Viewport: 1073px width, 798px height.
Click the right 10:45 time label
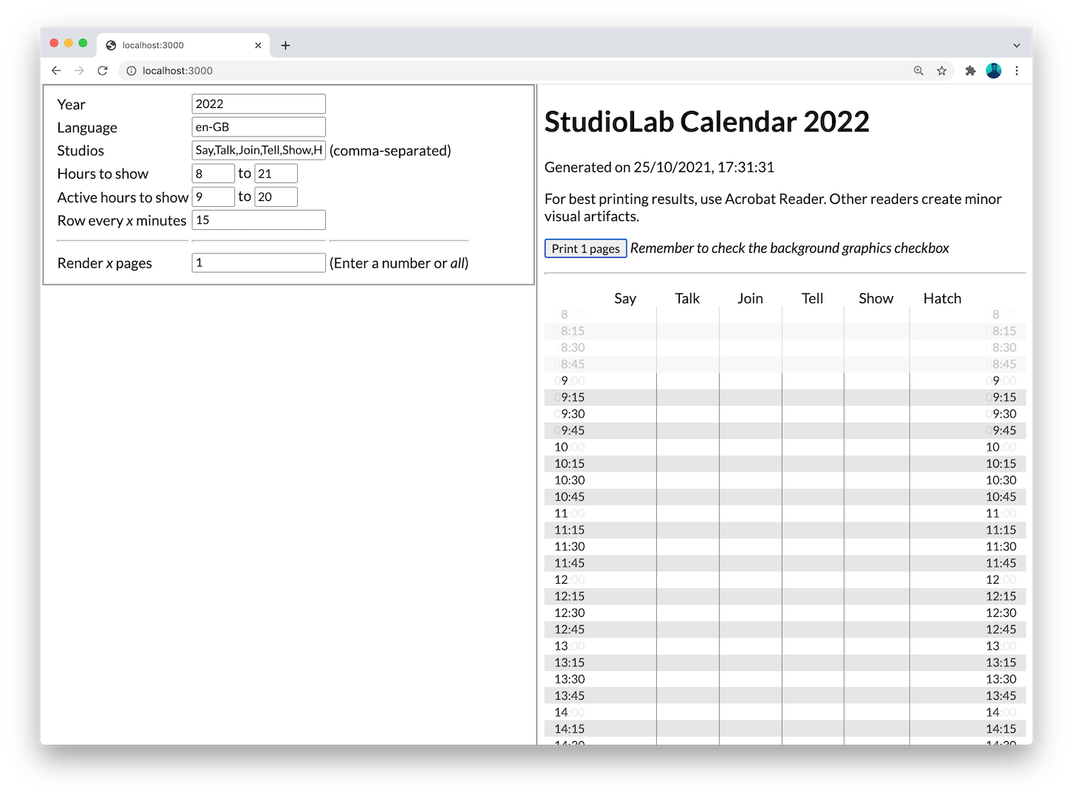pyautogui.click(x=1001, y=497)
